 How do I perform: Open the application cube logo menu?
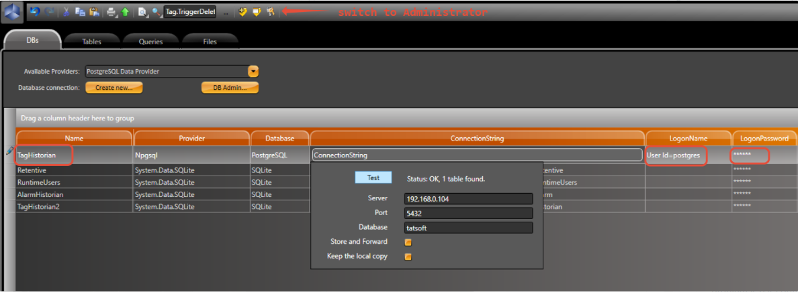point(13,12)
